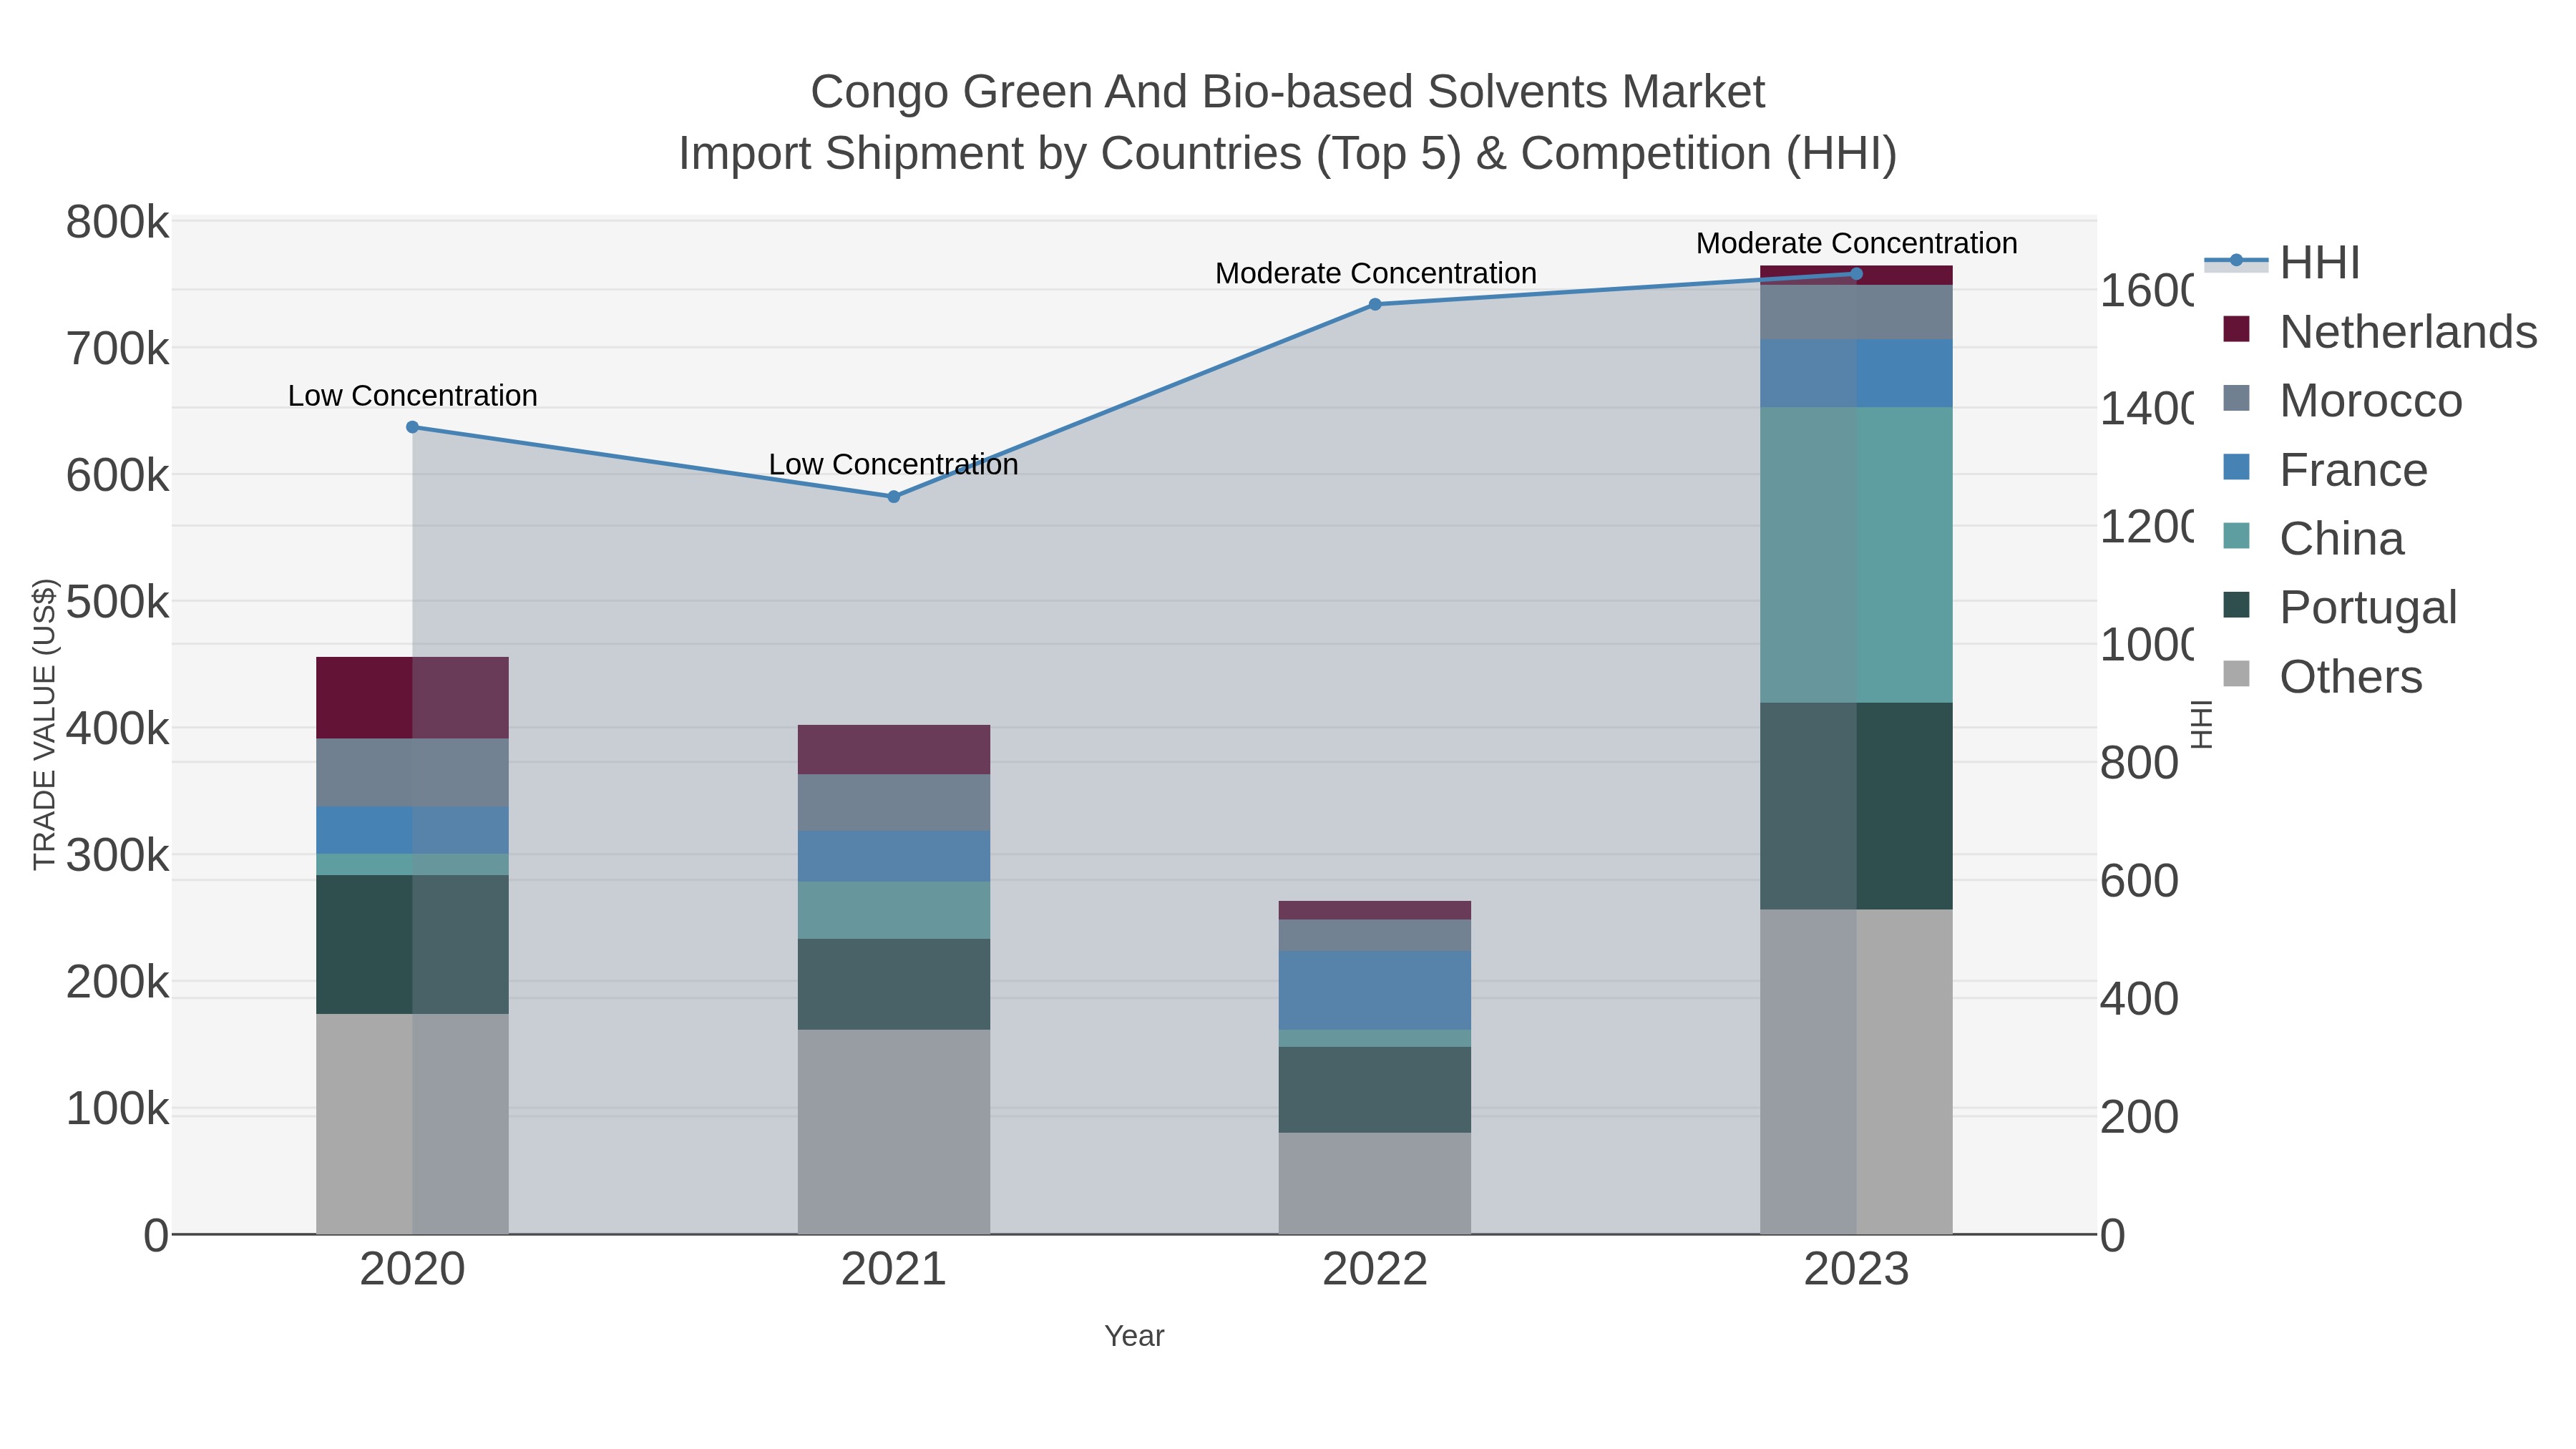Click the HHI marker for 2021
The width and height of the screenshot is (2576, 1449).
pos(894,497)
